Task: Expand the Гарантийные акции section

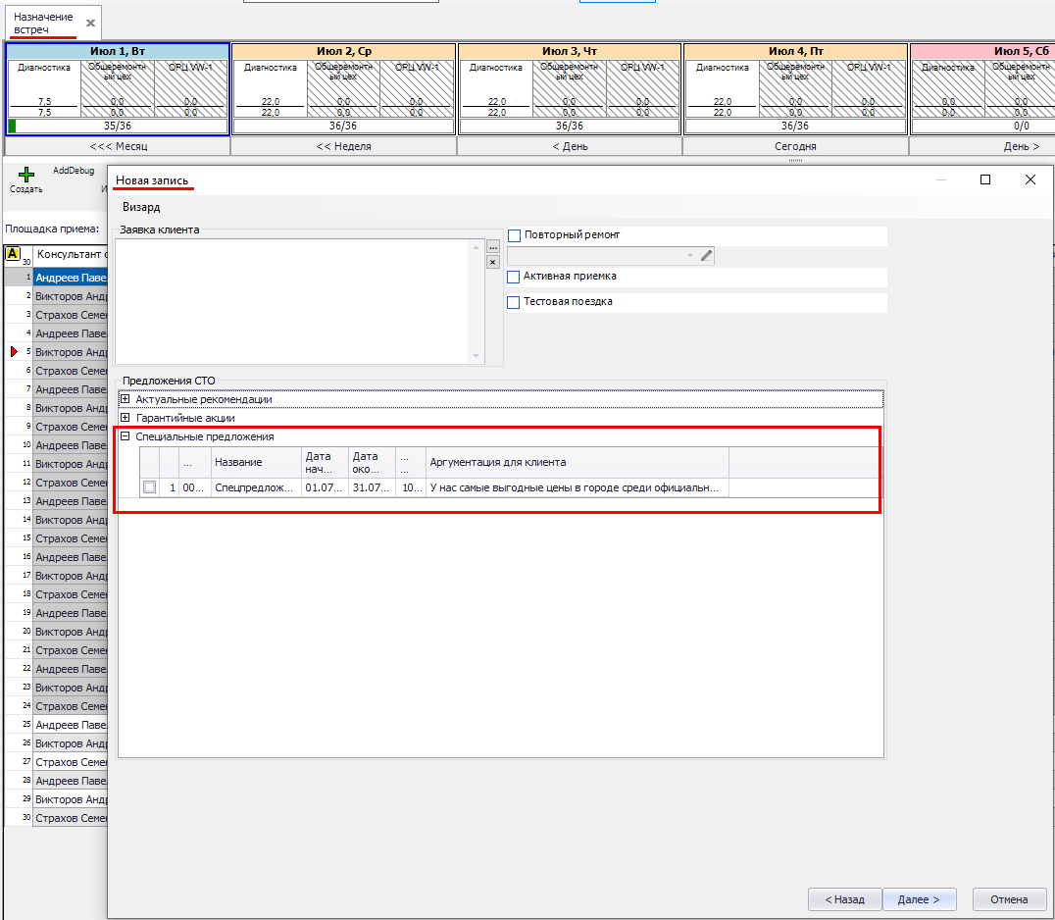Action: 125,418
